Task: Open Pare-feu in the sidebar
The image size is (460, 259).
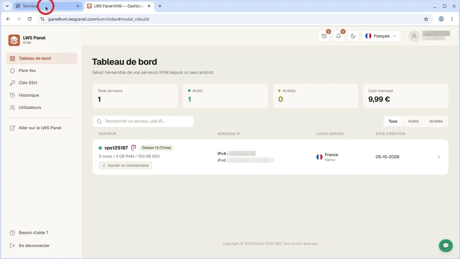Action: click(42, 71)
